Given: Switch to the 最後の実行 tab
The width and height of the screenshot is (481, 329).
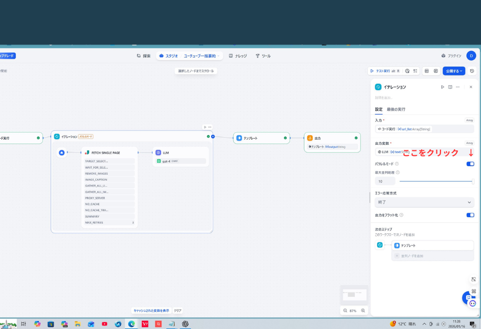Looking at the screenshot, I should click(x=396, y=109).
